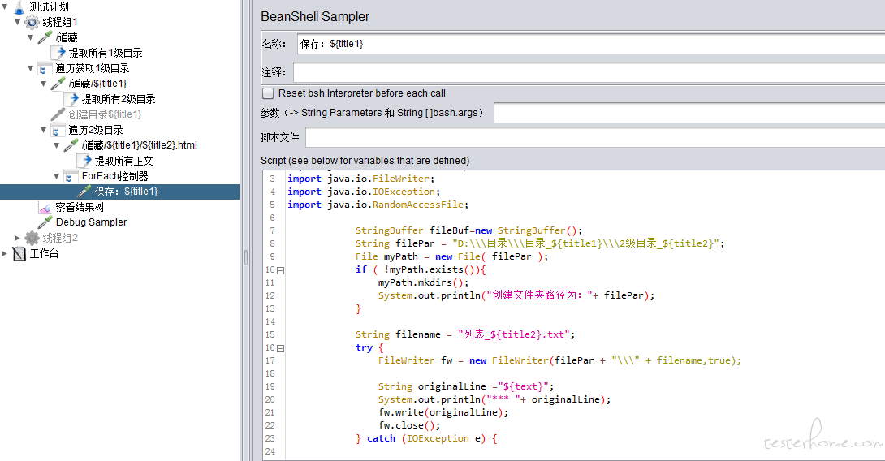Viewport: 885px width, 461px height.
Task: Expand the 线程组2 node
Action: coord(18,238)
